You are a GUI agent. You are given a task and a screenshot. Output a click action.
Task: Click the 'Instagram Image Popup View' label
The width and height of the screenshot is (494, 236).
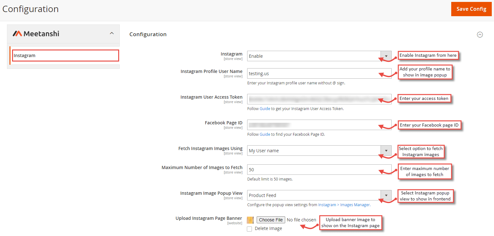[211, 193]
